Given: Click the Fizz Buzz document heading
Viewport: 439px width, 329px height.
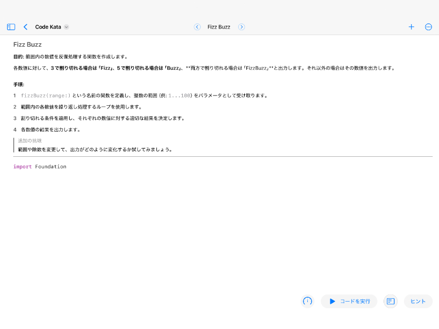Looking at the screenshot, I should pyautogui.click(x=27, y=44).
